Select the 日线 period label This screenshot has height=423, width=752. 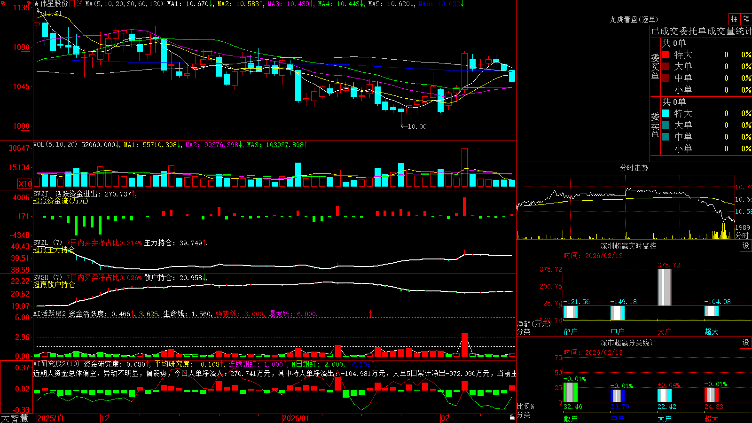pyautogui.click(x=76, y=4)
